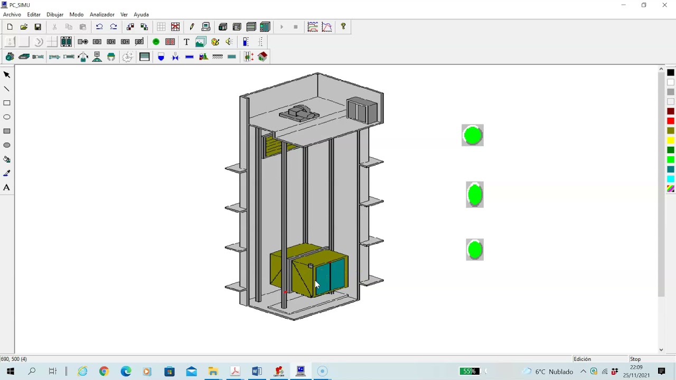Select the line drawing tool
676x380 pixels.
(x=7, y=89)
